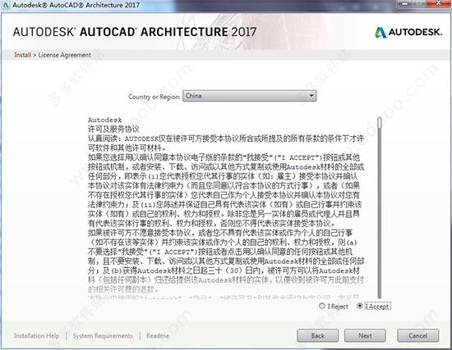Minimize the installer window

coord(405,3)
